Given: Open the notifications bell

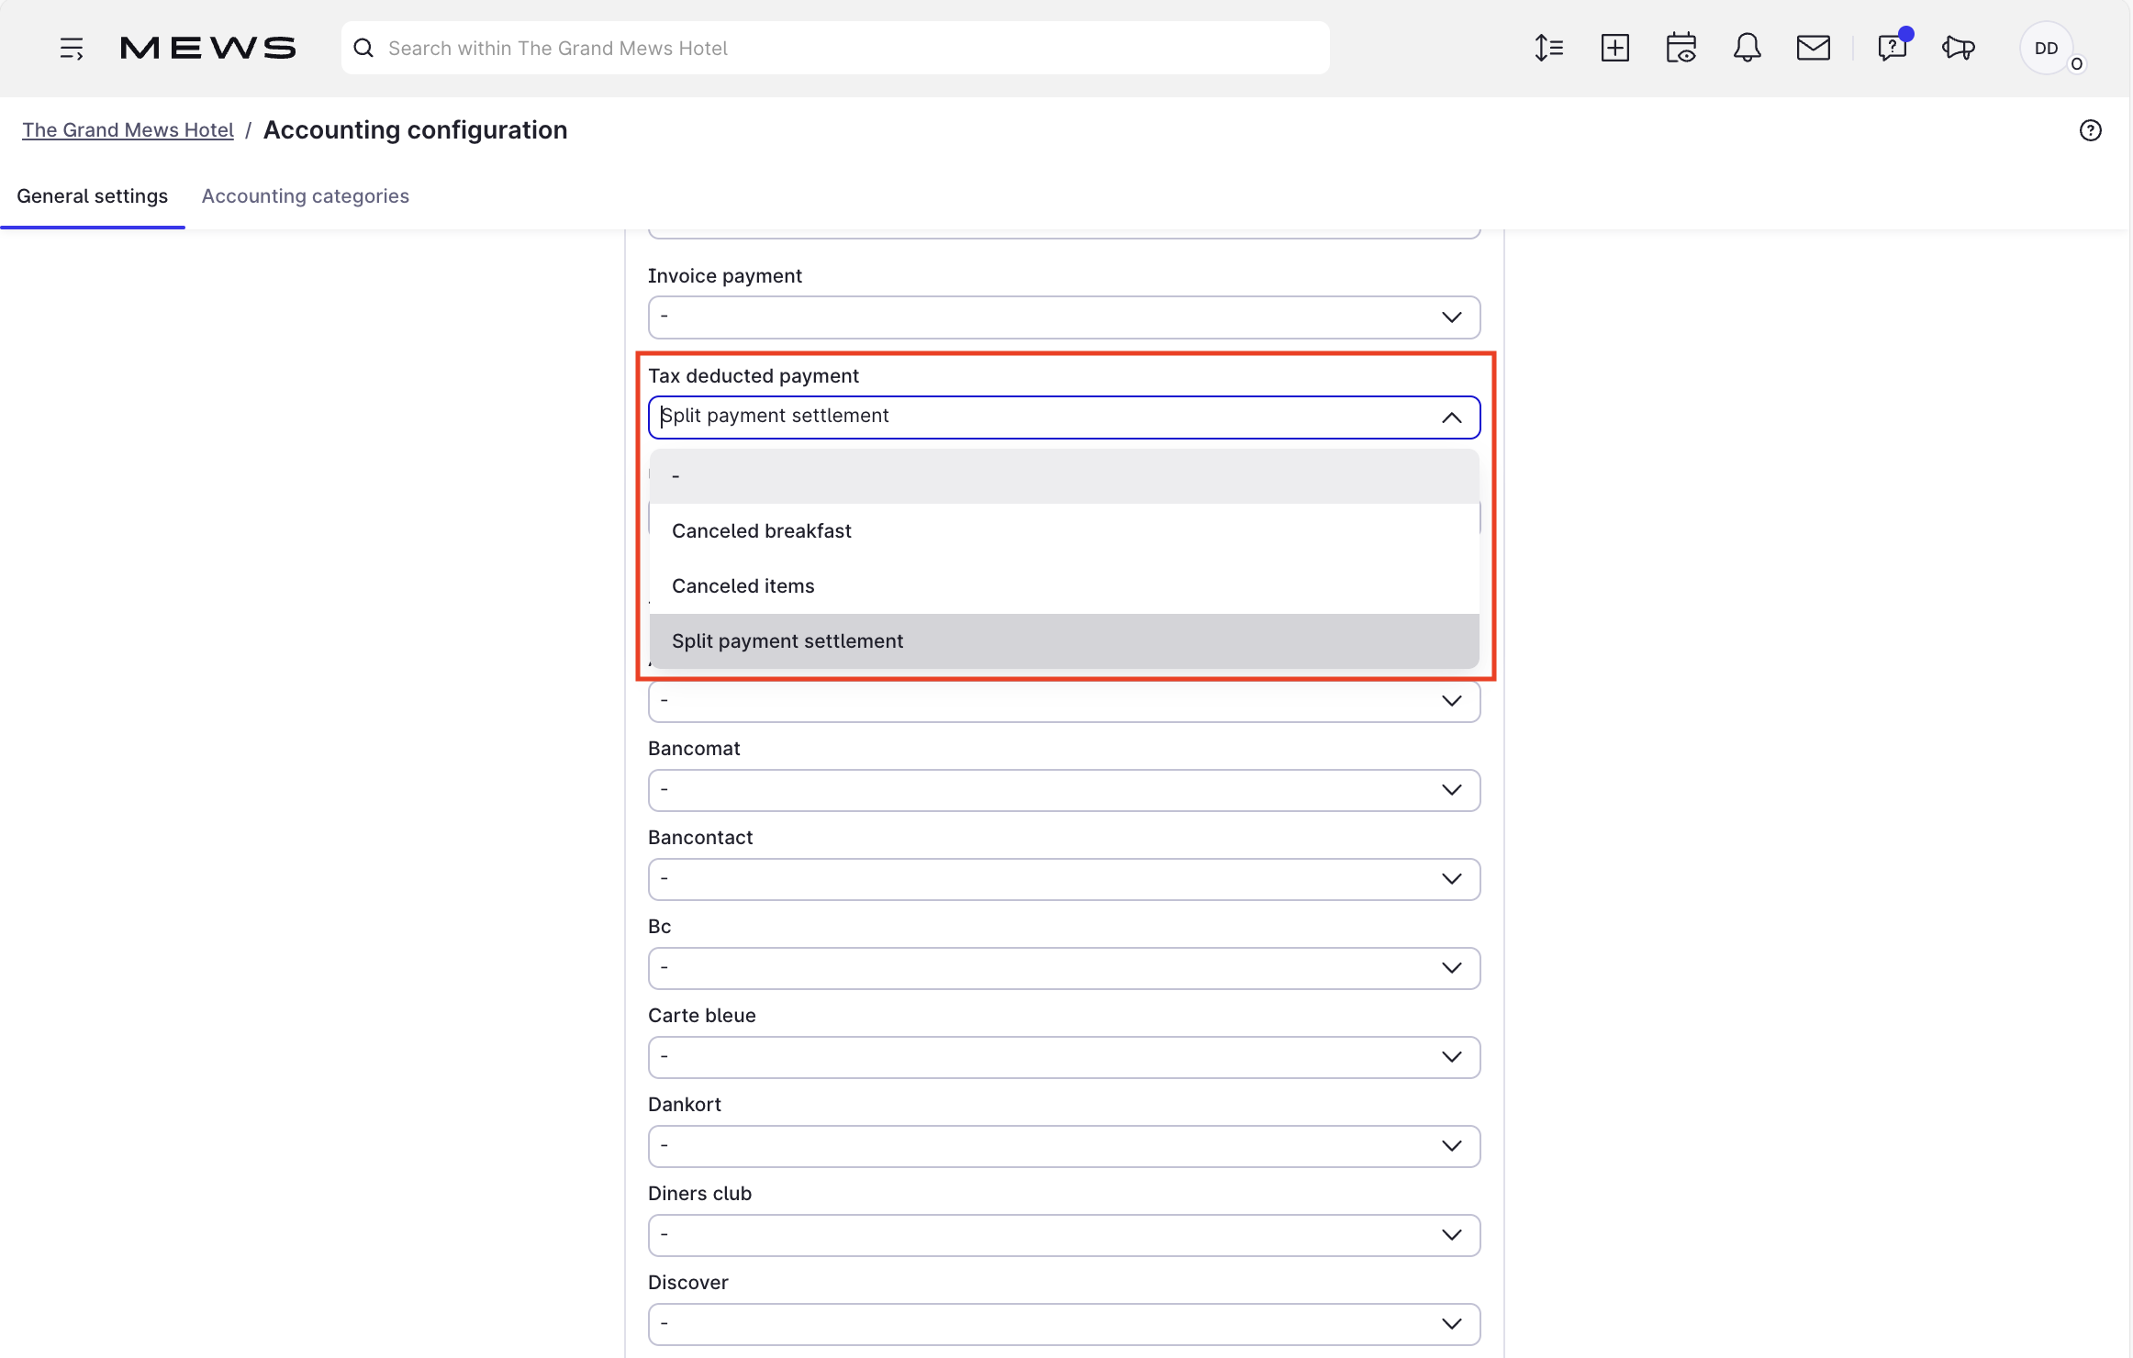Looking at the screenshot, I should click(1748, 48).
